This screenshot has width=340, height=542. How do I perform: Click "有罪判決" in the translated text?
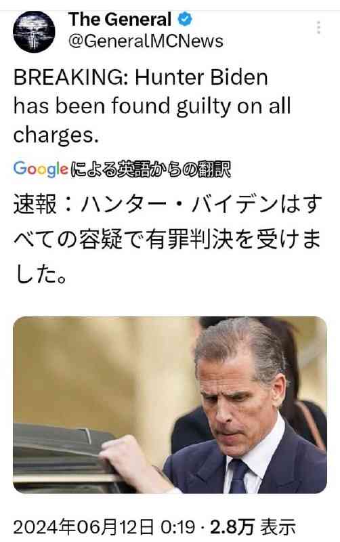pyautogui.click(x=188, y=239)
